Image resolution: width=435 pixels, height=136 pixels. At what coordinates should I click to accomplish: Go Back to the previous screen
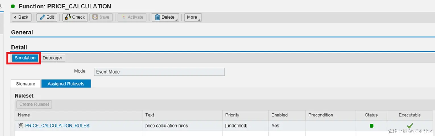click(x=22, y=17)
